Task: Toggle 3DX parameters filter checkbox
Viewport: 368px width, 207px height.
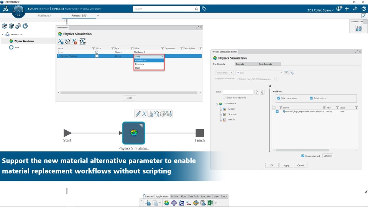Action: pos(279,98)
